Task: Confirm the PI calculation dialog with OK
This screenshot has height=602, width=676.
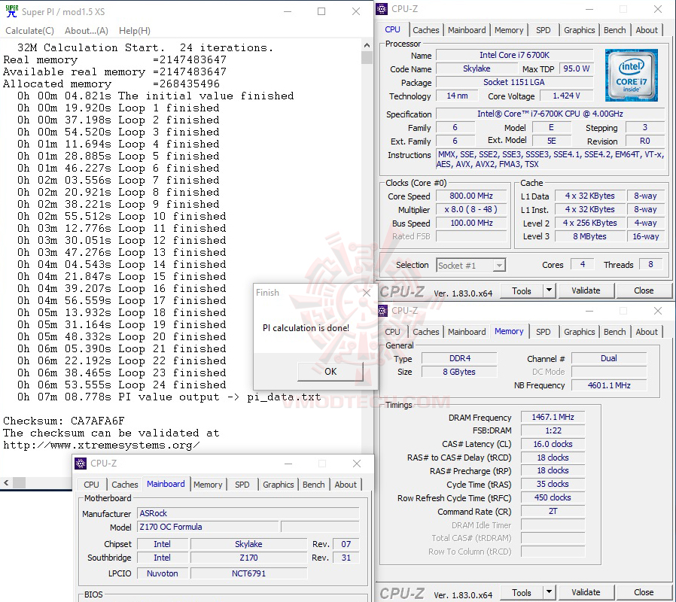Action: tap(330, 372)
